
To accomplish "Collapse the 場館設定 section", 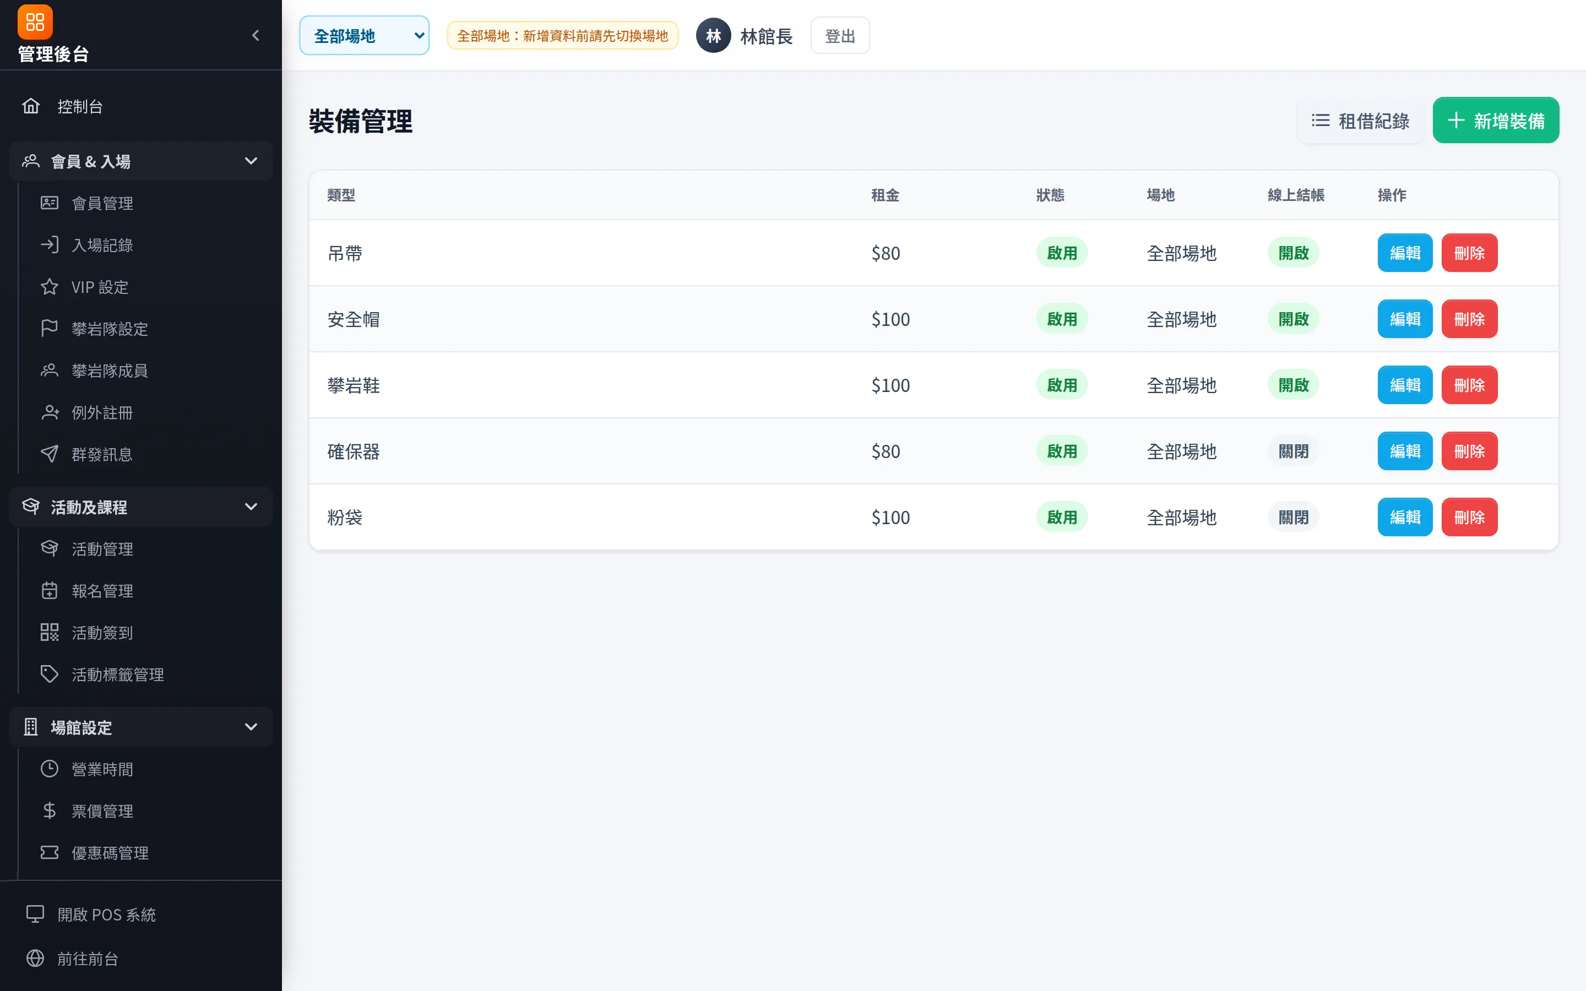I will click(141, 727).
